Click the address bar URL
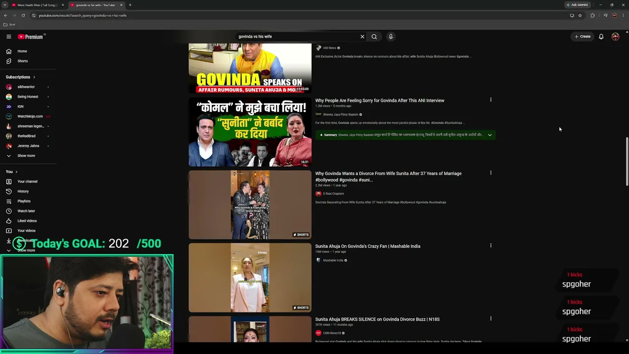Image resolution: width=629 pixels, height=354 pixels. point(83,15)
